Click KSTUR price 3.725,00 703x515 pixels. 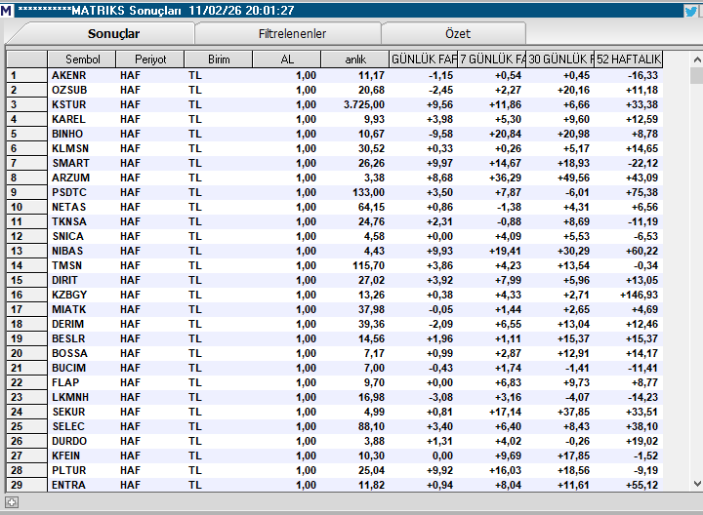pos(364,104)
